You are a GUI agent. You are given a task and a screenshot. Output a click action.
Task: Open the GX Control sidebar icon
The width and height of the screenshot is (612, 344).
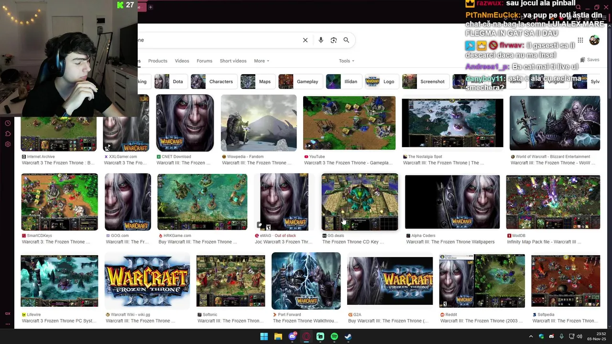[x=8, y=313]
